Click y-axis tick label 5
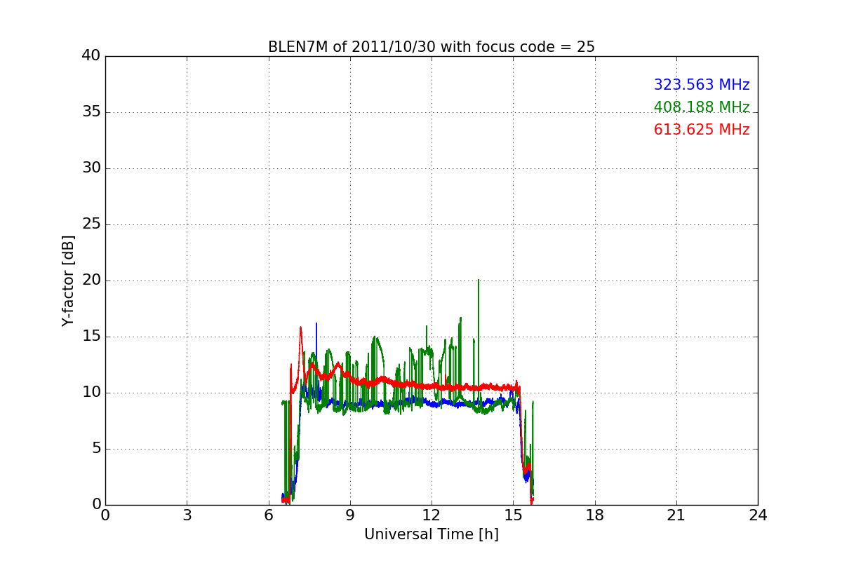Viewport: 842px width, 561px height. click(x=96, y=449)
